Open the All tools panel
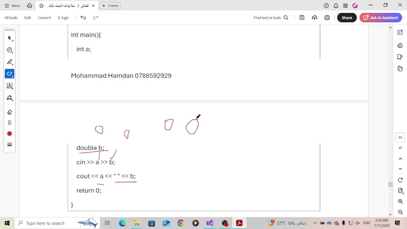 click(x=11, y=17)
